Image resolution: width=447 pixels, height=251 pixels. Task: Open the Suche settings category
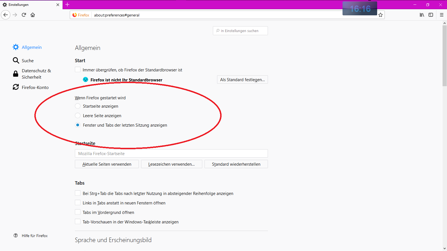point(23,61)
